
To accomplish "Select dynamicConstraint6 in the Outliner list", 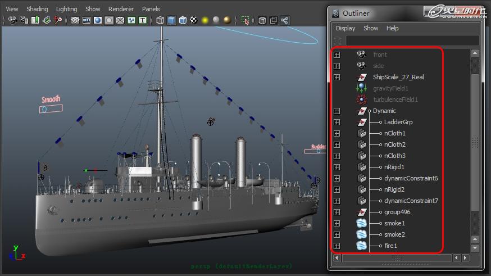I will point(411,178).
